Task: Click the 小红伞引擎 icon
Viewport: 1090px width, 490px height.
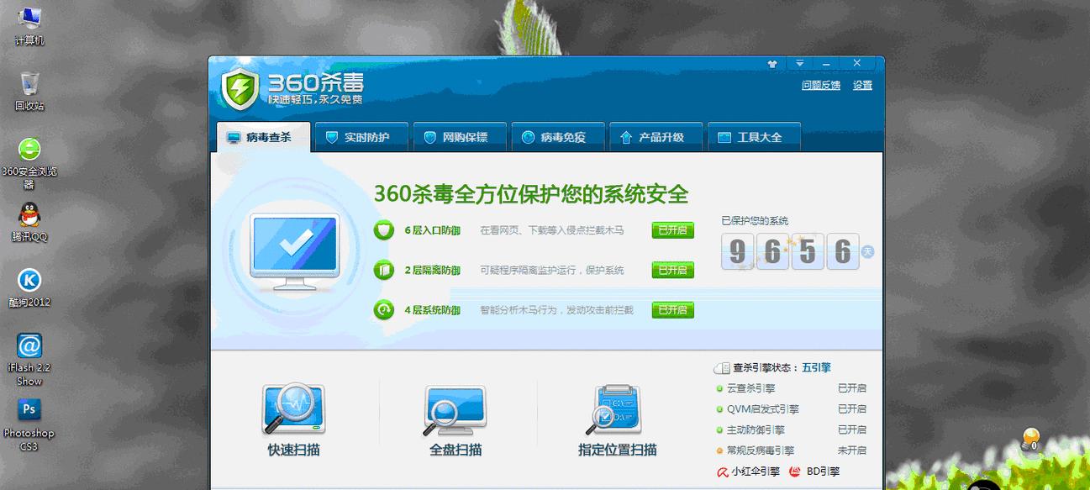Action: [721, 472]
